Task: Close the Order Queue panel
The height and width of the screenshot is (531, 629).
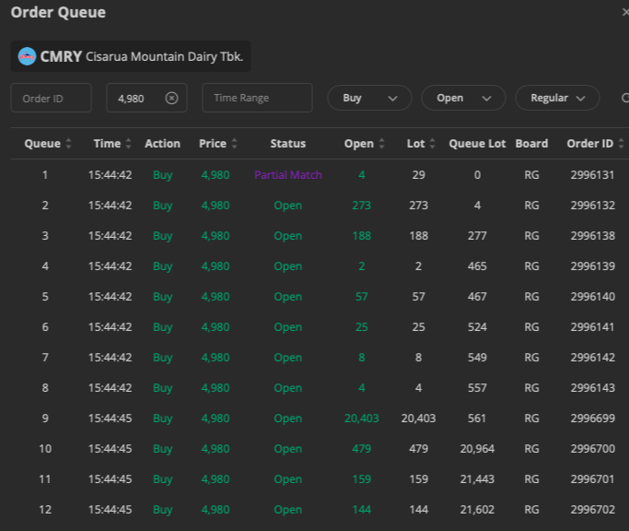Action: (624, 13)
